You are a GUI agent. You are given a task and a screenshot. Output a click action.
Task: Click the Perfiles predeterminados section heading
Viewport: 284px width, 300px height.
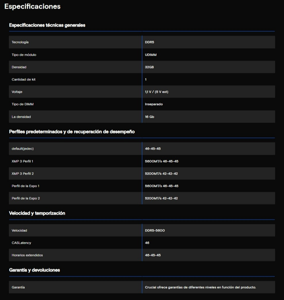tap(72, 132)
